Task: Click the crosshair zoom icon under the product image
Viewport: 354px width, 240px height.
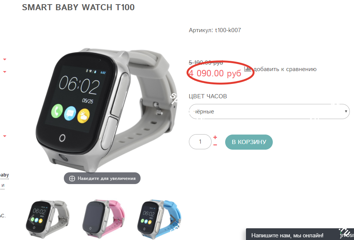Action: point(72,178)
